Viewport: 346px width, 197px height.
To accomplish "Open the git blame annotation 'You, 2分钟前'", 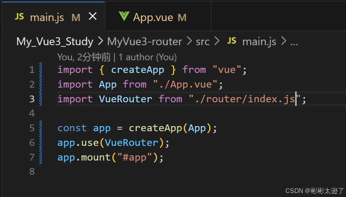I will (x=84, y=57).
